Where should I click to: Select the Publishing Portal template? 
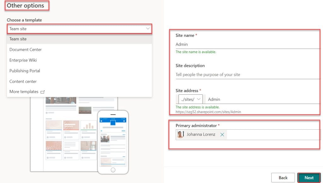click(79, 71)
